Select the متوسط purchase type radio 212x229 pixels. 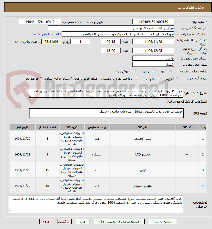[159, 78]
